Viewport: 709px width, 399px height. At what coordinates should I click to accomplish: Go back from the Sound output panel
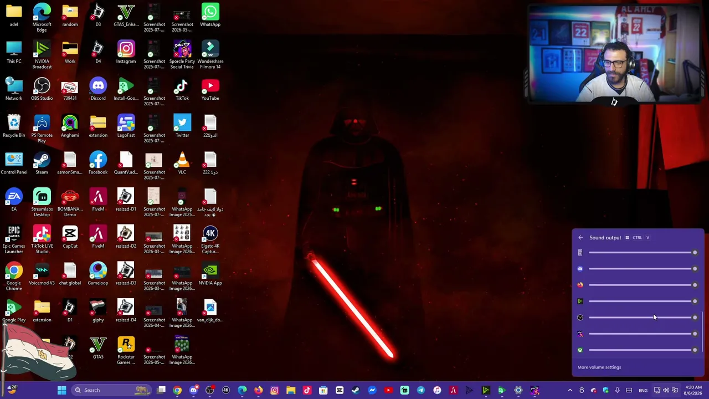(x=580, y=238)
